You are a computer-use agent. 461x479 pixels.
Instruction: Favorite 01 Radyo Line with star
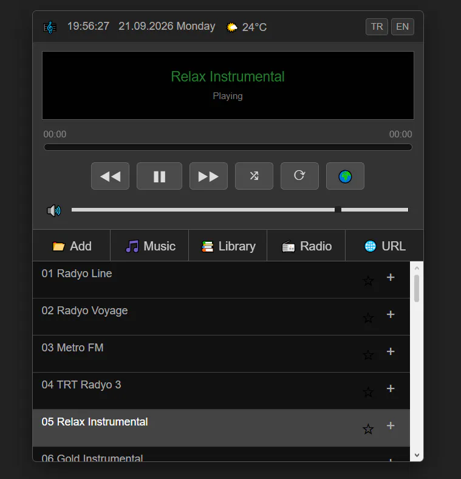coord(368,281)
